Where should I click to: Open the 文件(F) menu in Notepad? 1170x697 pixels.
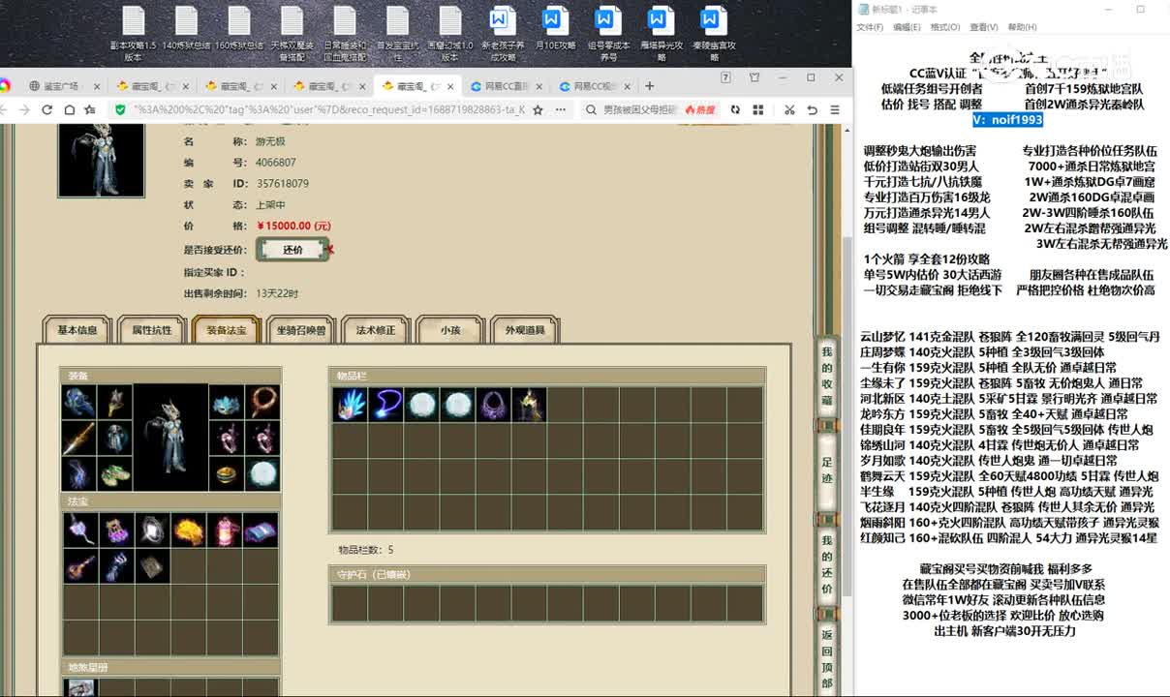870,27
